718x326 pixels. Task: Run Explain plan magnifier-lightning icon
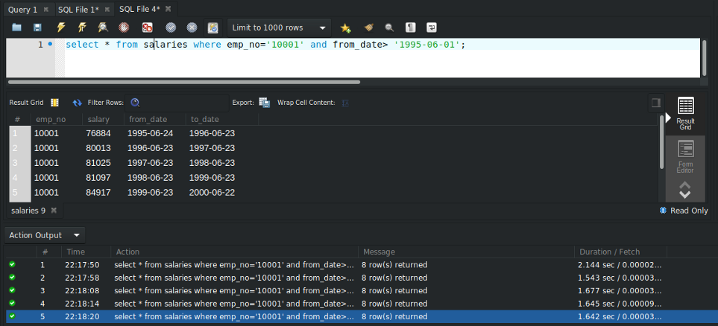[x=103, y=28]
